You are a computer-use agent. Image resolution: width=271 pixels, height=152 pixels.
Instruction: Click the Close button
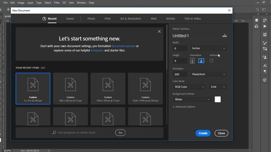click(221, 133)
